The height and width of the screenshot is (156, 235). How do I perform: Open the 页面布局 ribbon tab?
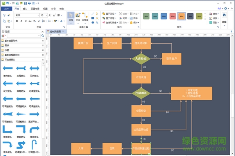35,8
